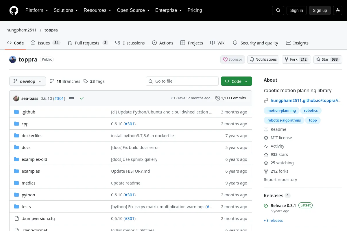The image size is (347, 231).
Task: Click the Sign in button
Action: click(296, 10)
